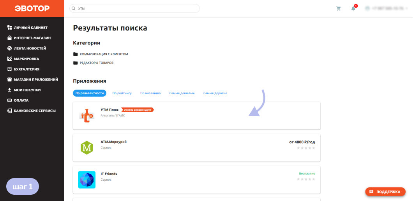Open category Редакторы товаров
Viewport: 413px width, 201px height.
click(97, 63)
